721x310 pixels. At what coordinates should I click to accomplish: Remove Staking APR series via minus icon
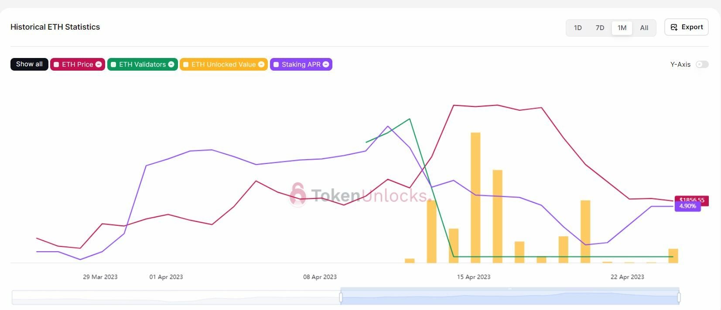(326, 65)
